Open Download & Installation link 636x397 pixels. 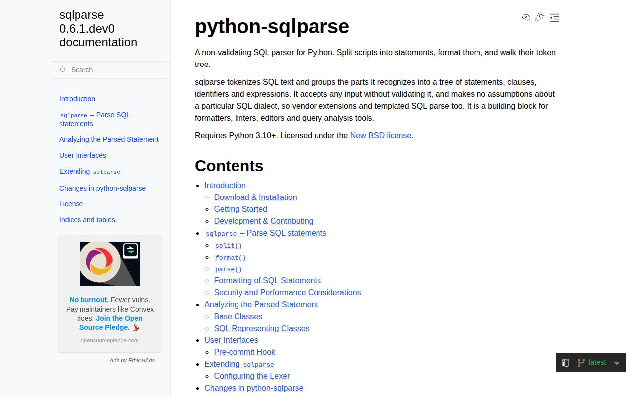[255, 197]
